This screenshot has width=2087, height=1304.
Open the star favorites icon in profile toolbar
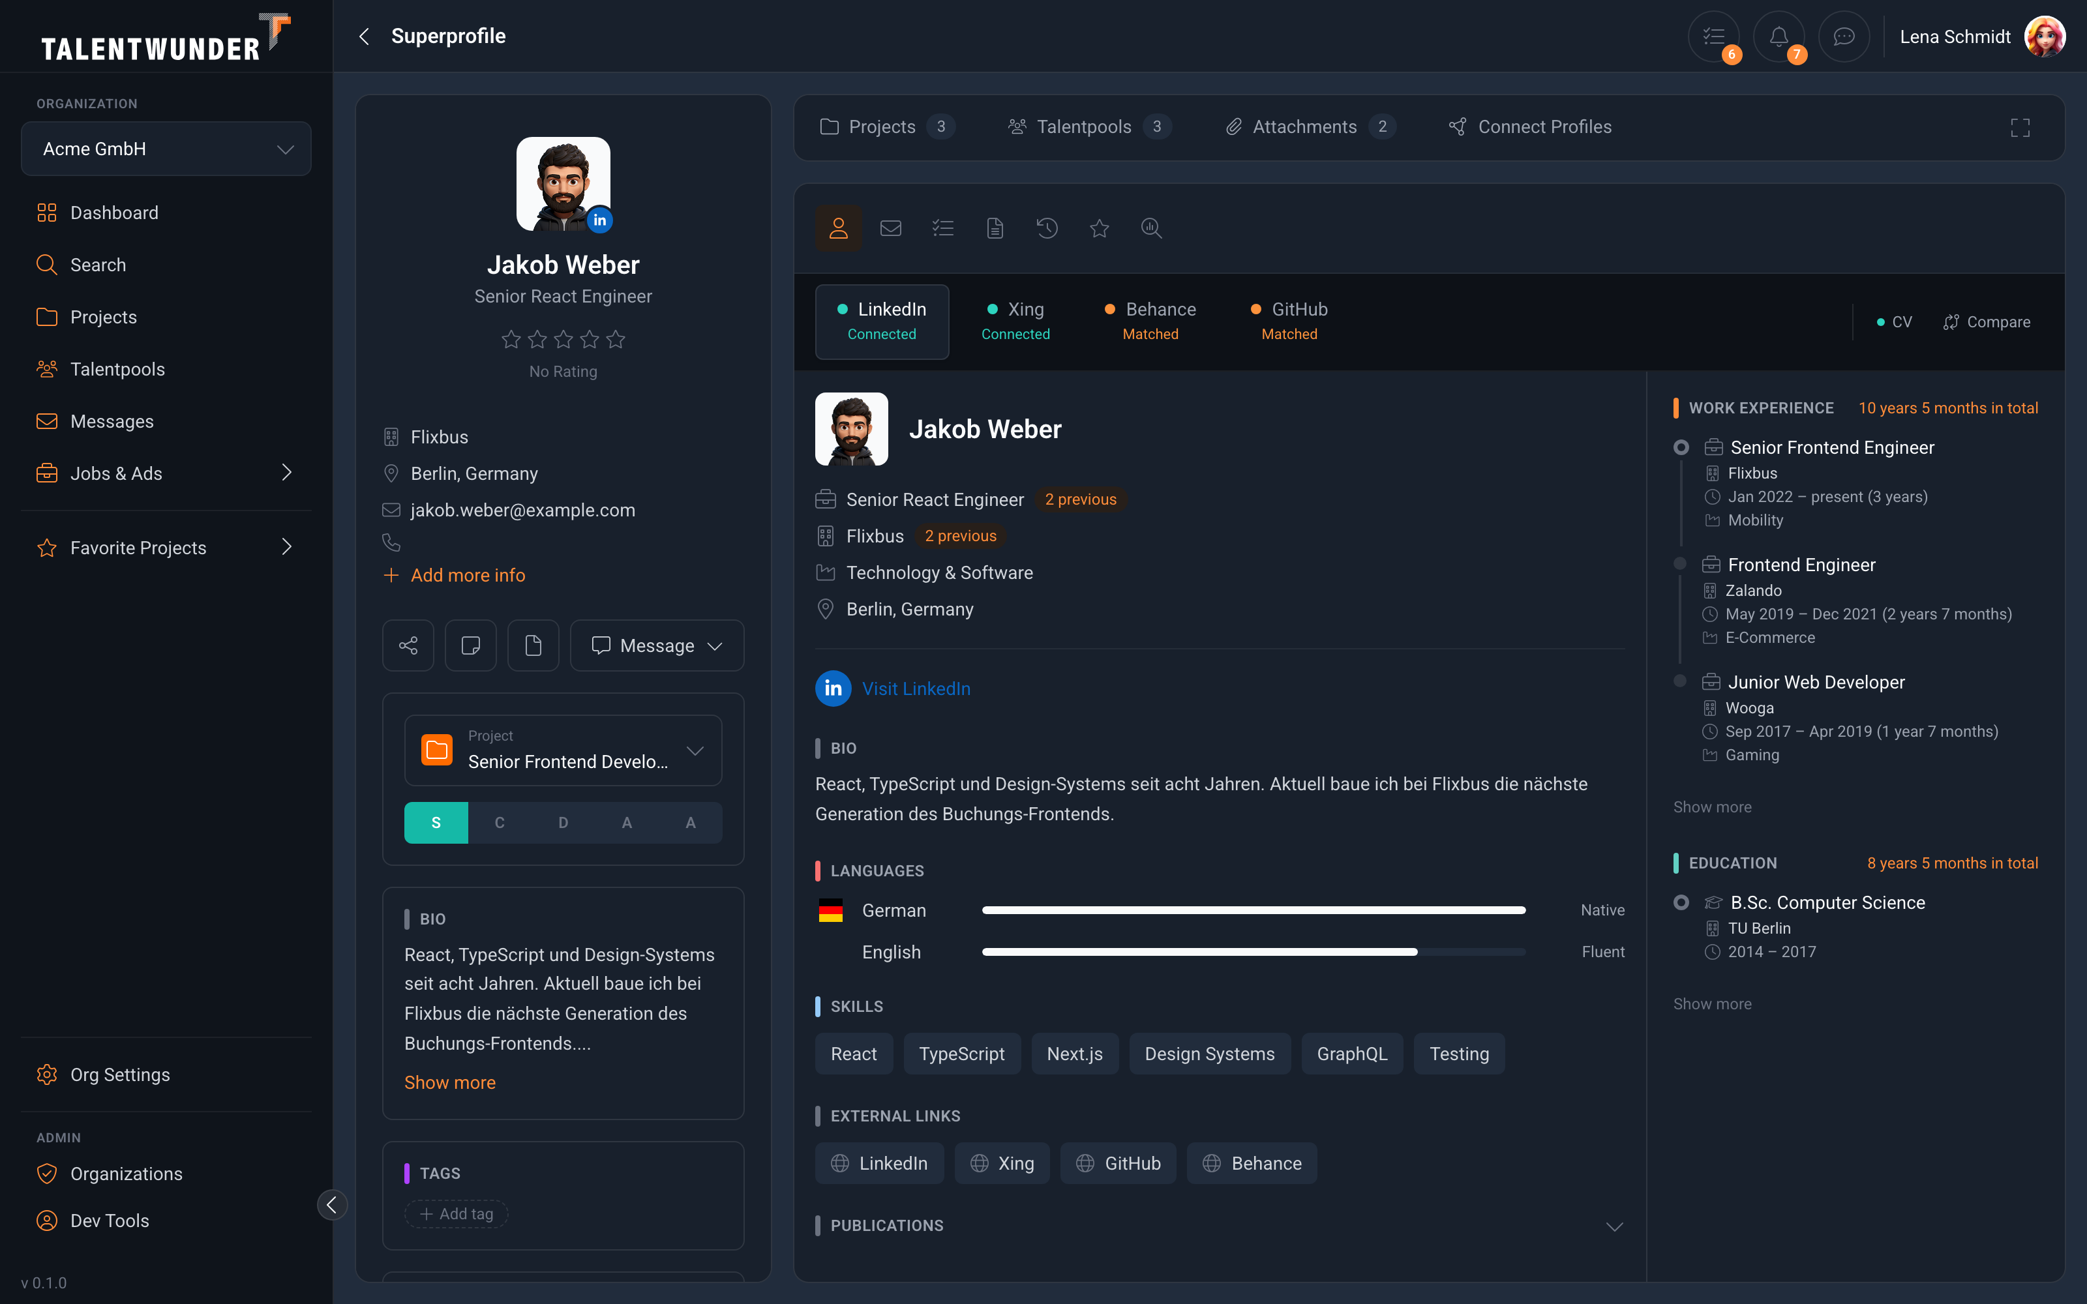click(x=1099, y=229)
